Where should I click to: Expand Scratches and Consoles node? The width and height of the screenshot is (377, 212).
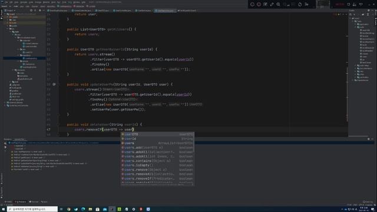tap(5, 105)
